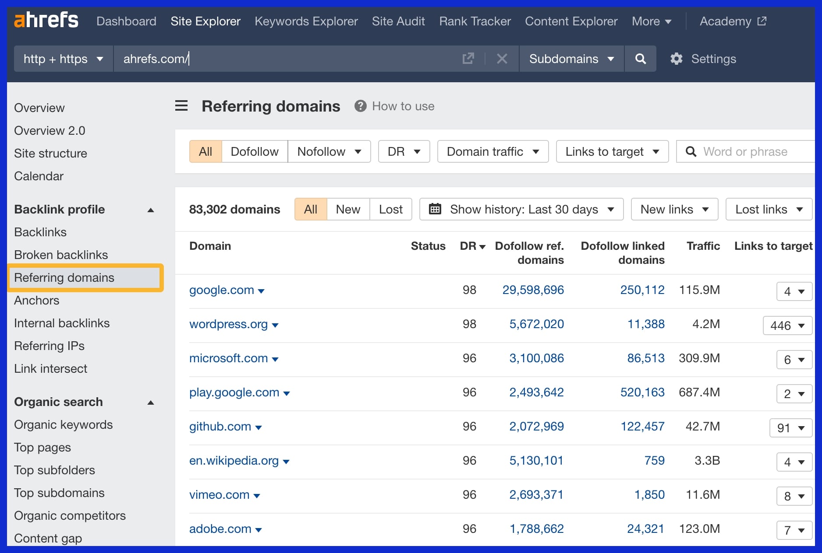The width and height of the screenshot is (822, 553).
Task: Expand the play.google.com domain arrow
Action: tap(287, 393)
